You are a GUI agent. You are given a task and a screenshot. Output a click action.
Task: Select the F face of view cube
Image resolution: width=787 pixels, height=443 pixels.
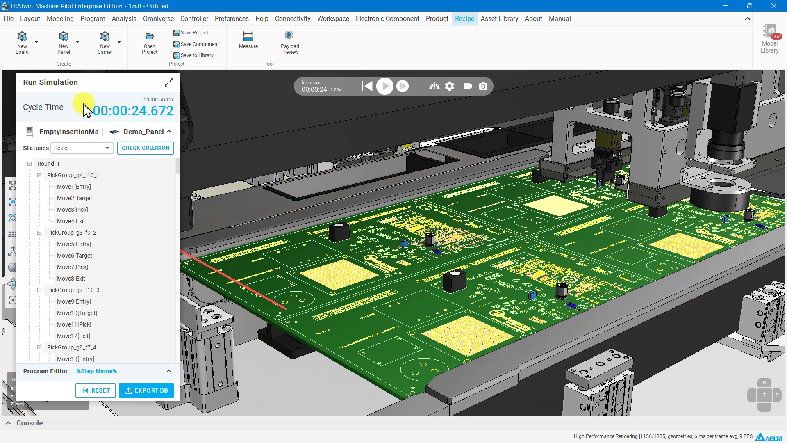pyautogui.click(x=764, y=408)
